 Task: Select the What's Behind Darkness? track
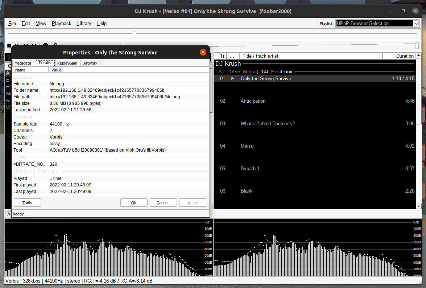tap(268, 124)
